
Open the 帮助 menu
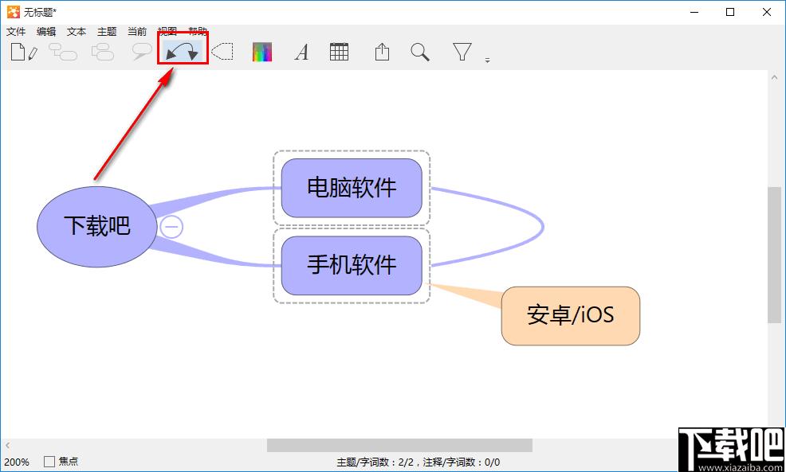198,32
